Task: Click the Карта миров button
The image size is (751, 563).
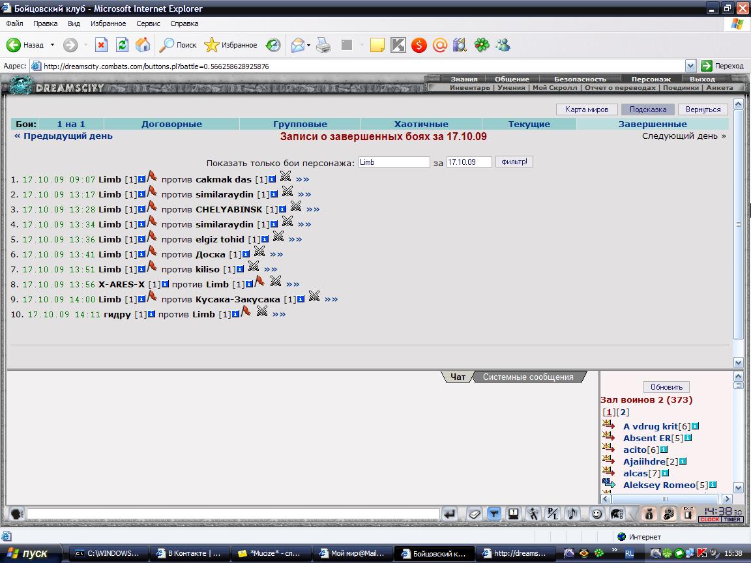Action: (x=587, y=109)
